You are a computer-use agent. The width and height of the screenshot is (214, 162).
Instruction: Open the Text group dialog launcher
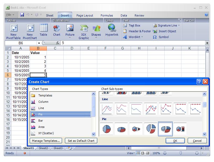pyautogui.click(x=180, y=20)
